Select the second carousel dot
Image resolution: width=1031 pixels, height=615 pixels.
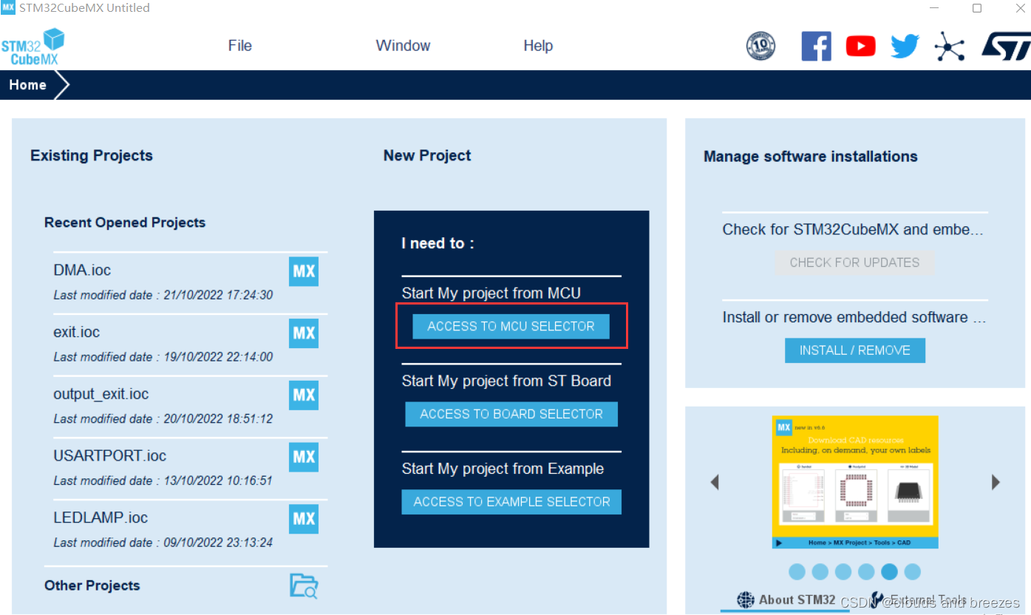(x=820, y=571)
